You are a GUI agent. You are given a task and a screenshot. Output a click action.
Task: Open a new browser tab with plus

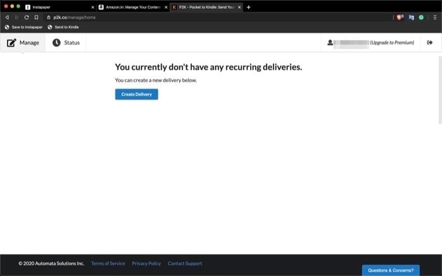tap(248, 8)
